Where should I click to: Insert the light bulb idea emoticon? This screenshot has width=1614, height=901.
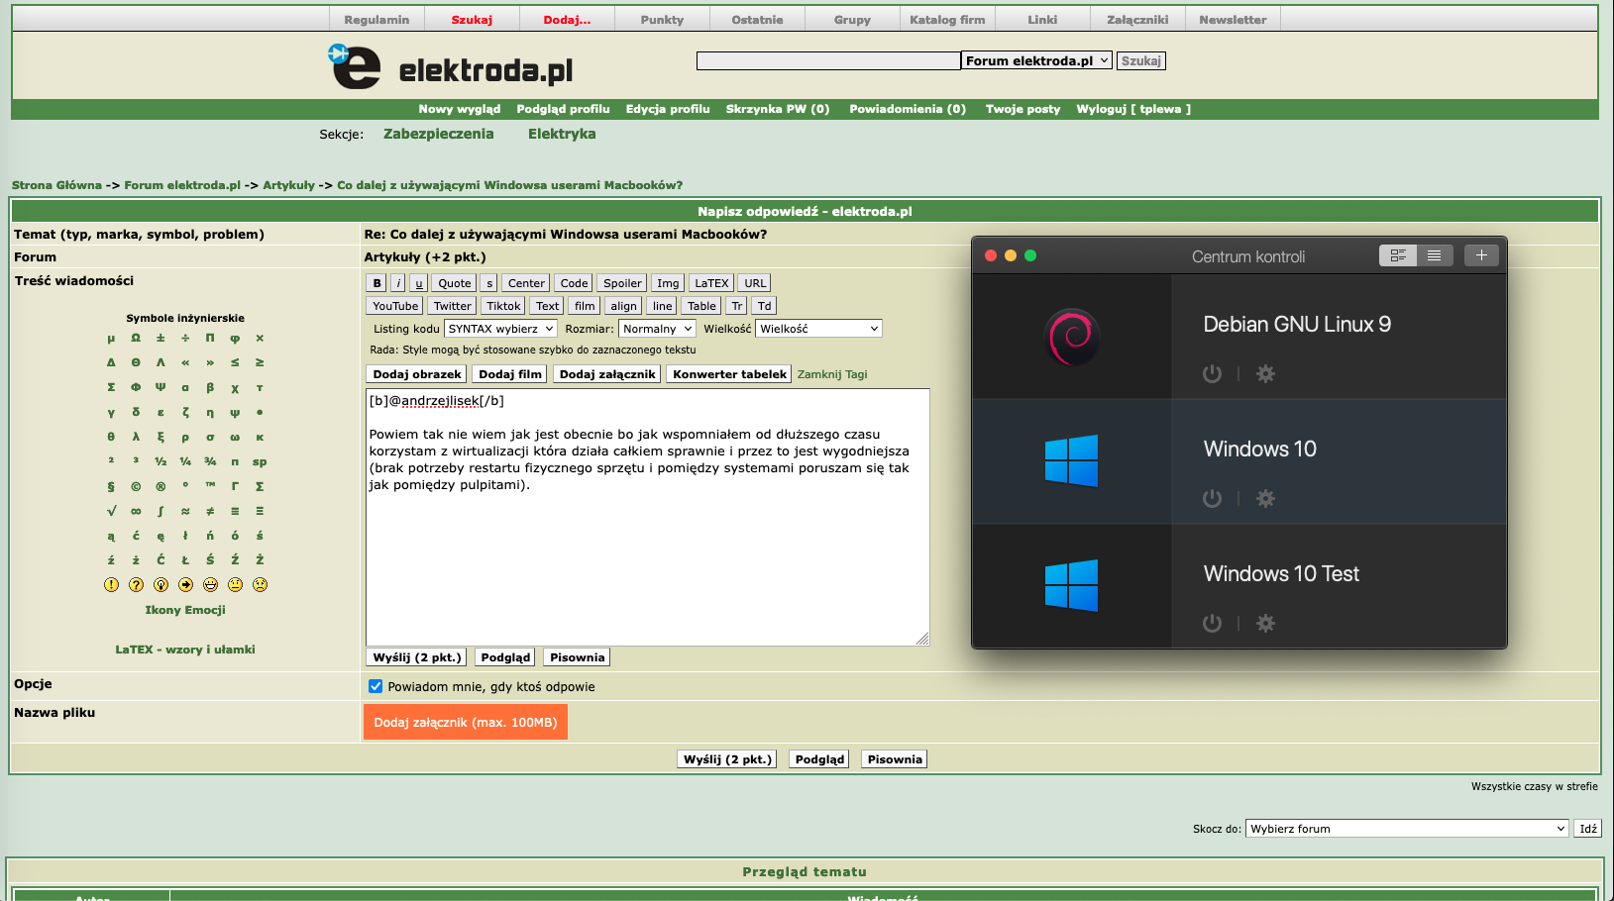161,585
